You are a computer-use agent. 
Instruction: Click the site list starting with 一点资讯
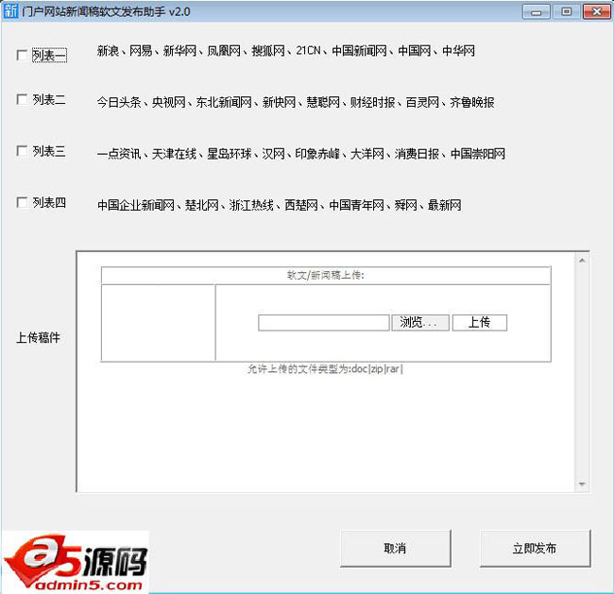click(x=301, y=154)
